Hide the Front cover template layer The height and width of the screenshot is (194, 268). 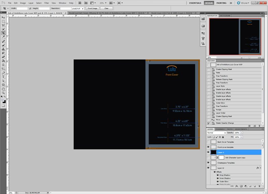coord(208,147)
